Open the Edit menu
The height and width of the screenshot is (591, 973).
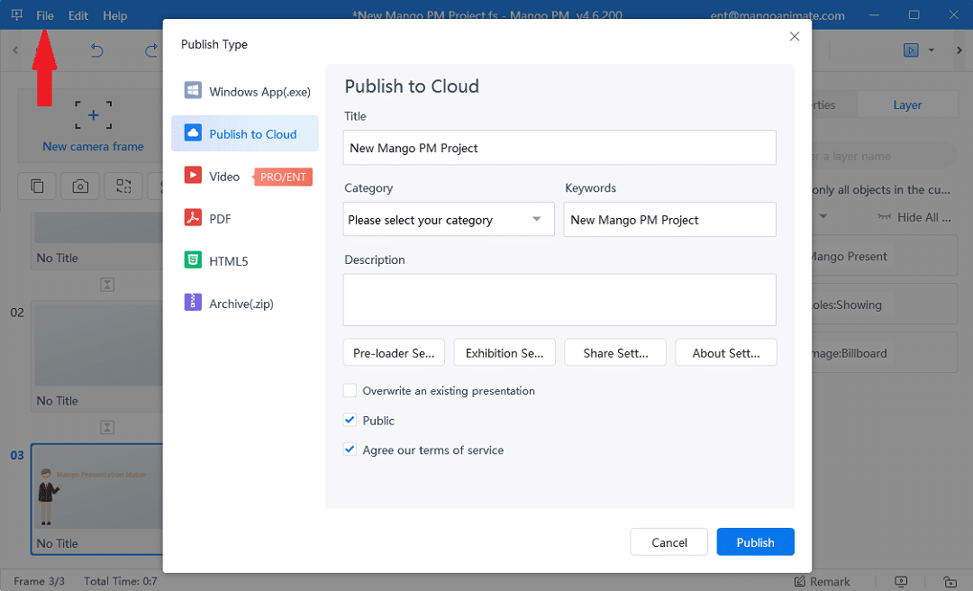click(78, 15)
